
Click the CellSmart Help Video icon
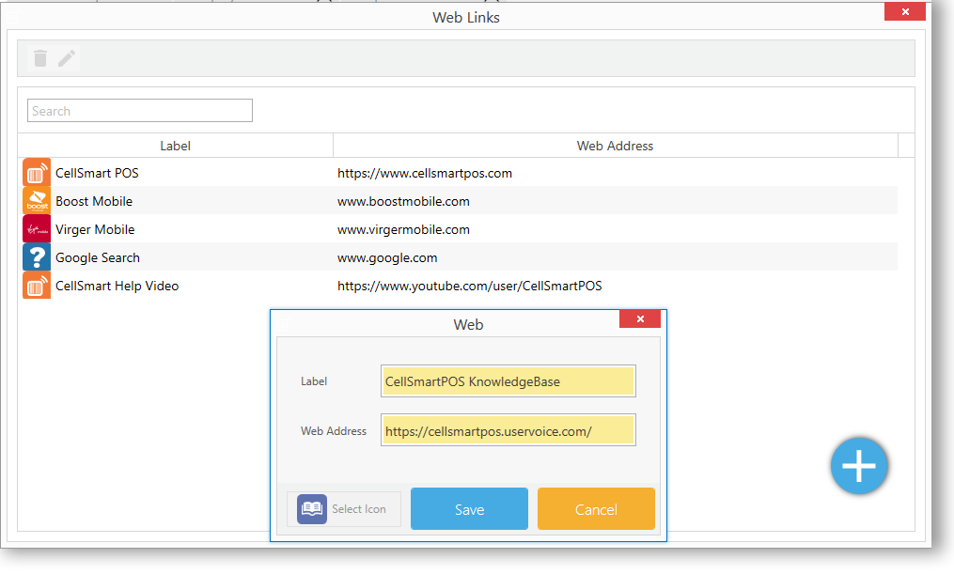coord(37,286)
